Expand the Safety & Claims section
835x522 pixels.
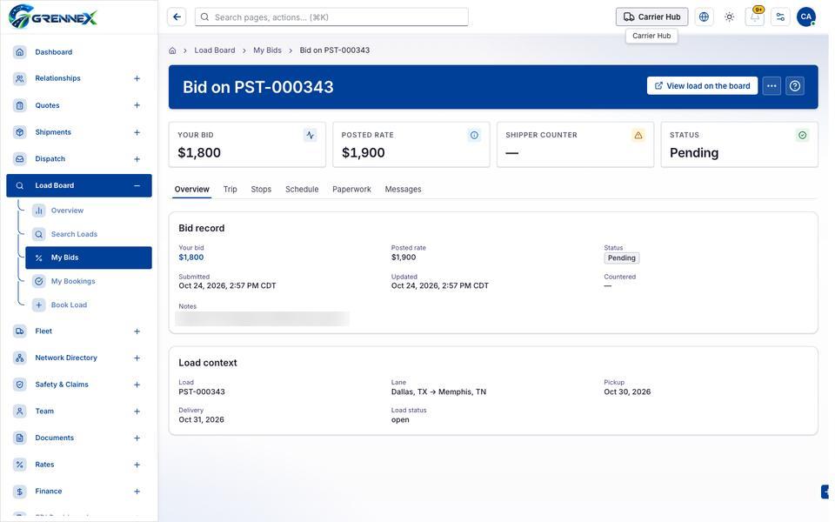tap(137, 385)
